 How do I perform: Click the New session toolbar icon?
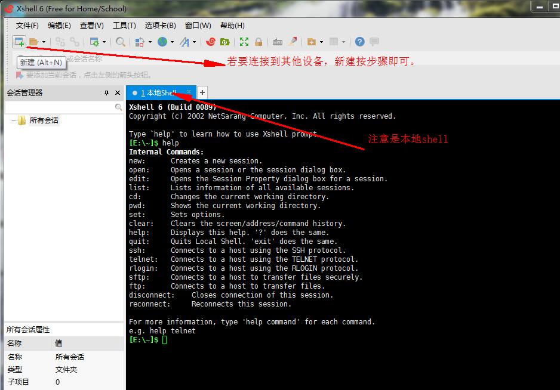tap(19, 42)
